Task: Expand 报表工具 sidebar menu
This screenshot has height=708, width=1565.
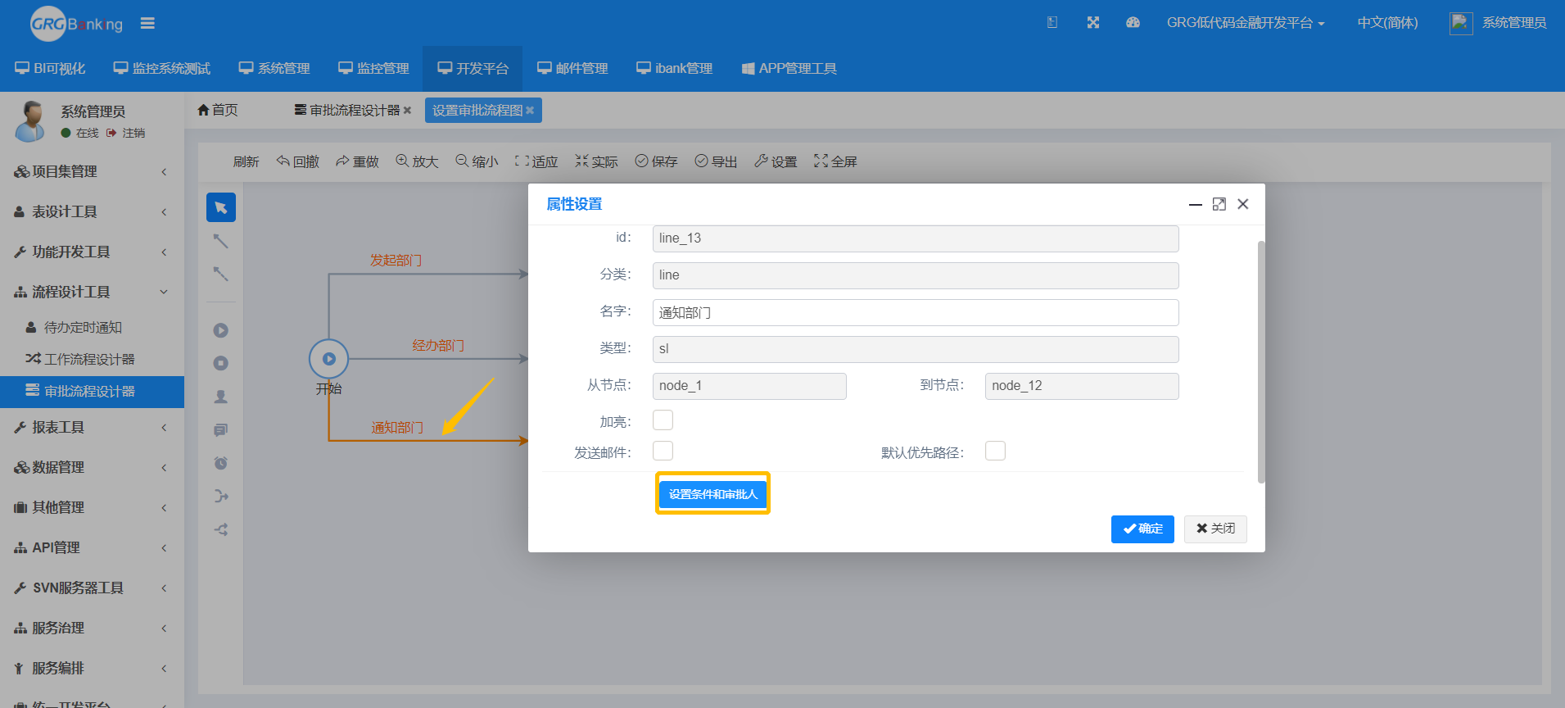Action: click(92, 427)
